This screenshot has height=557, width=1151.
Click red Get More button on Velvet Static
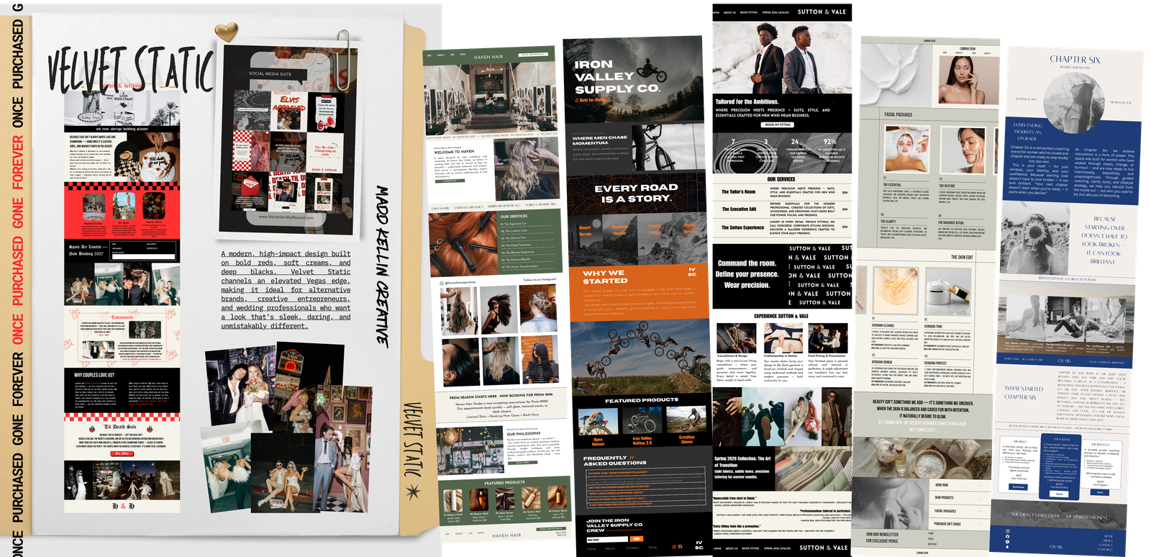point(122,453)
